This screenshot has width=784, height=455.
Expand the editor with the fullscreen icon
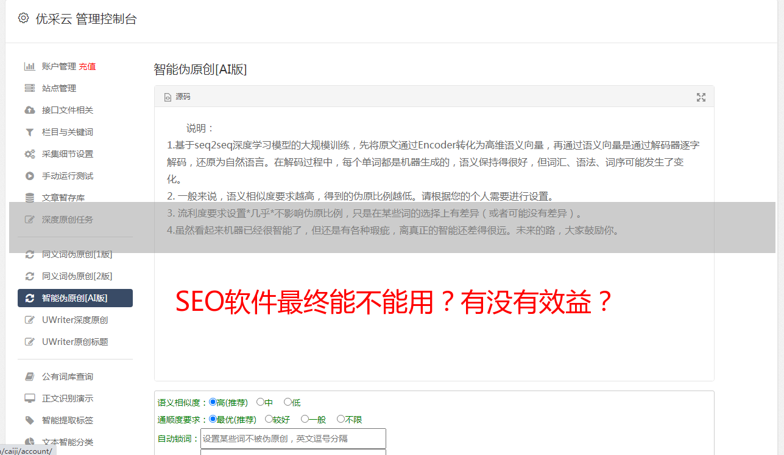tap(701, 97)
